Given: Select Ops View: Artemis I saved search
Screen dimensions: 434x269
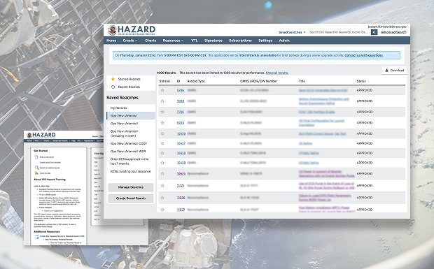Looking at the screenshot, I should 131,116.
